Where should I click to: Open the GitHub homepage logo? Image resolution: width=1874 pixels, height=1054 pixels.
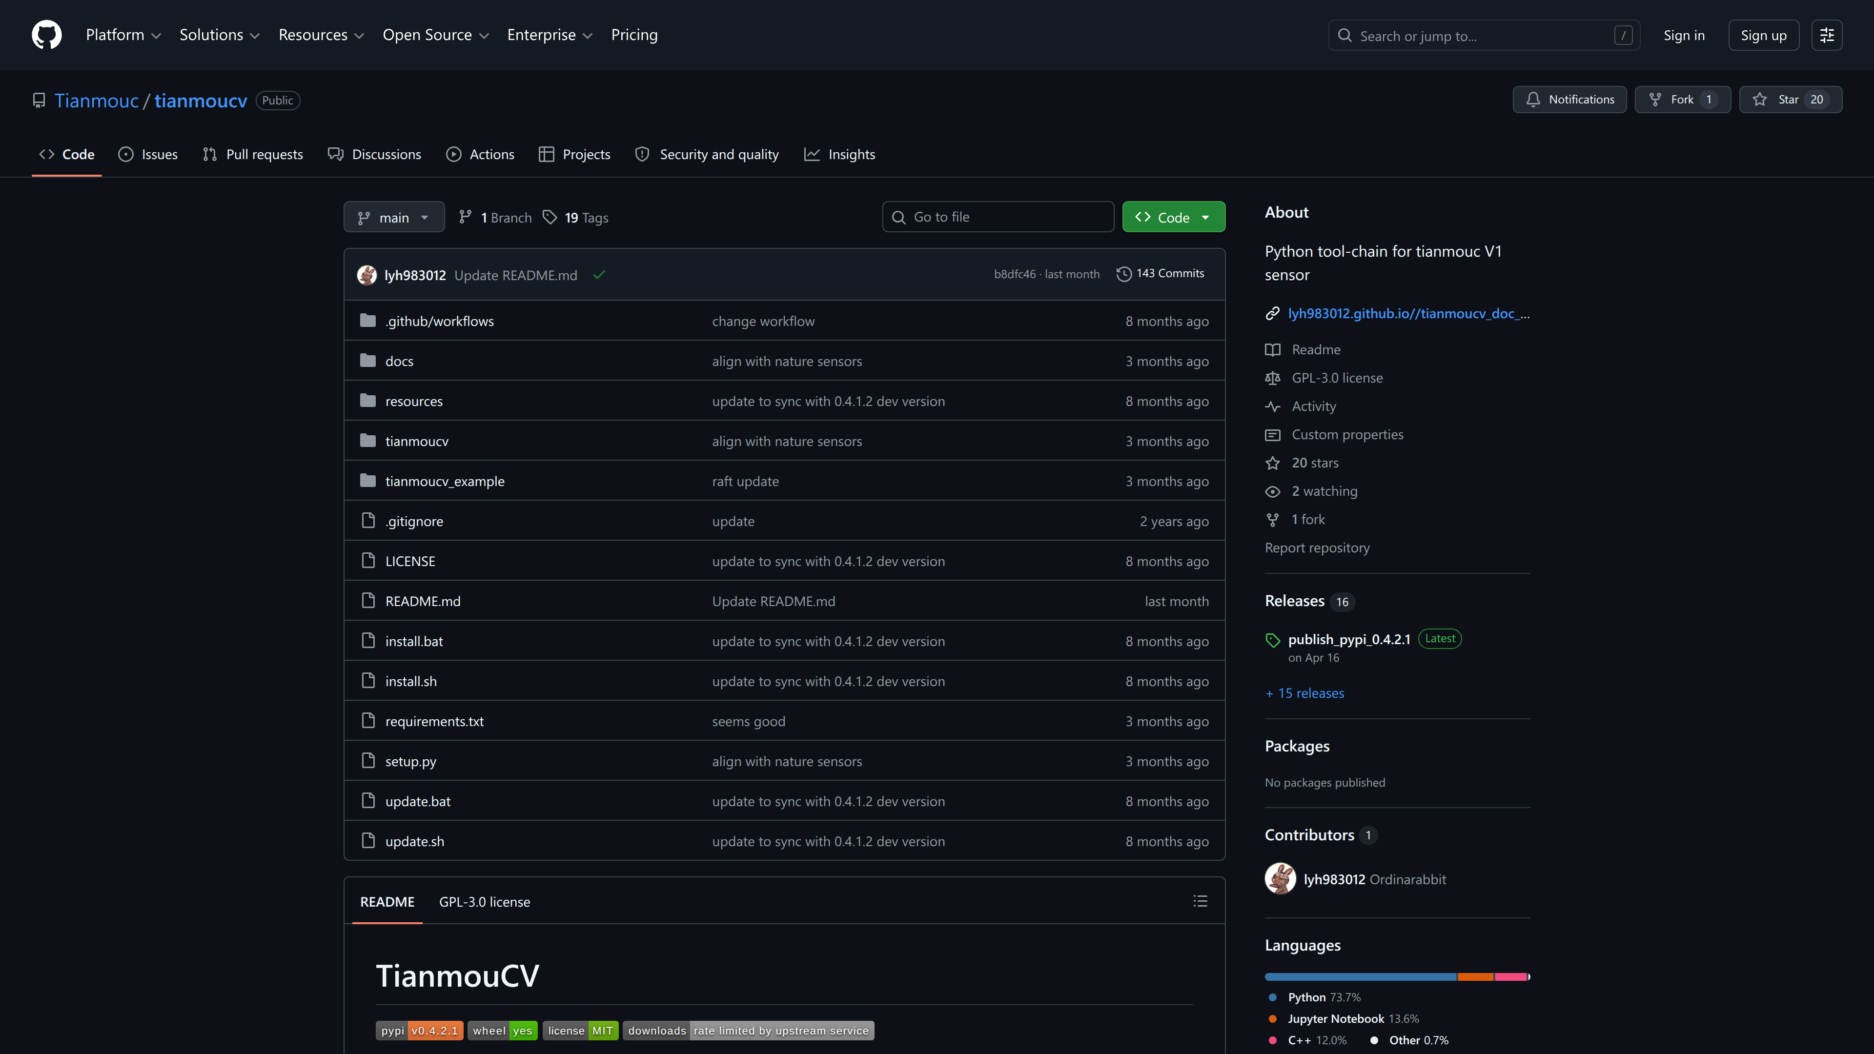[x=46, y=35]
